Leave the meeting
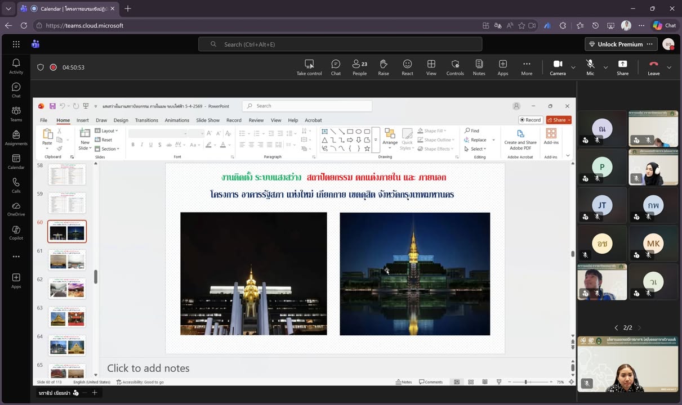Image resolution: width=682 pixels, height=405 pixels. coord(653,67)
